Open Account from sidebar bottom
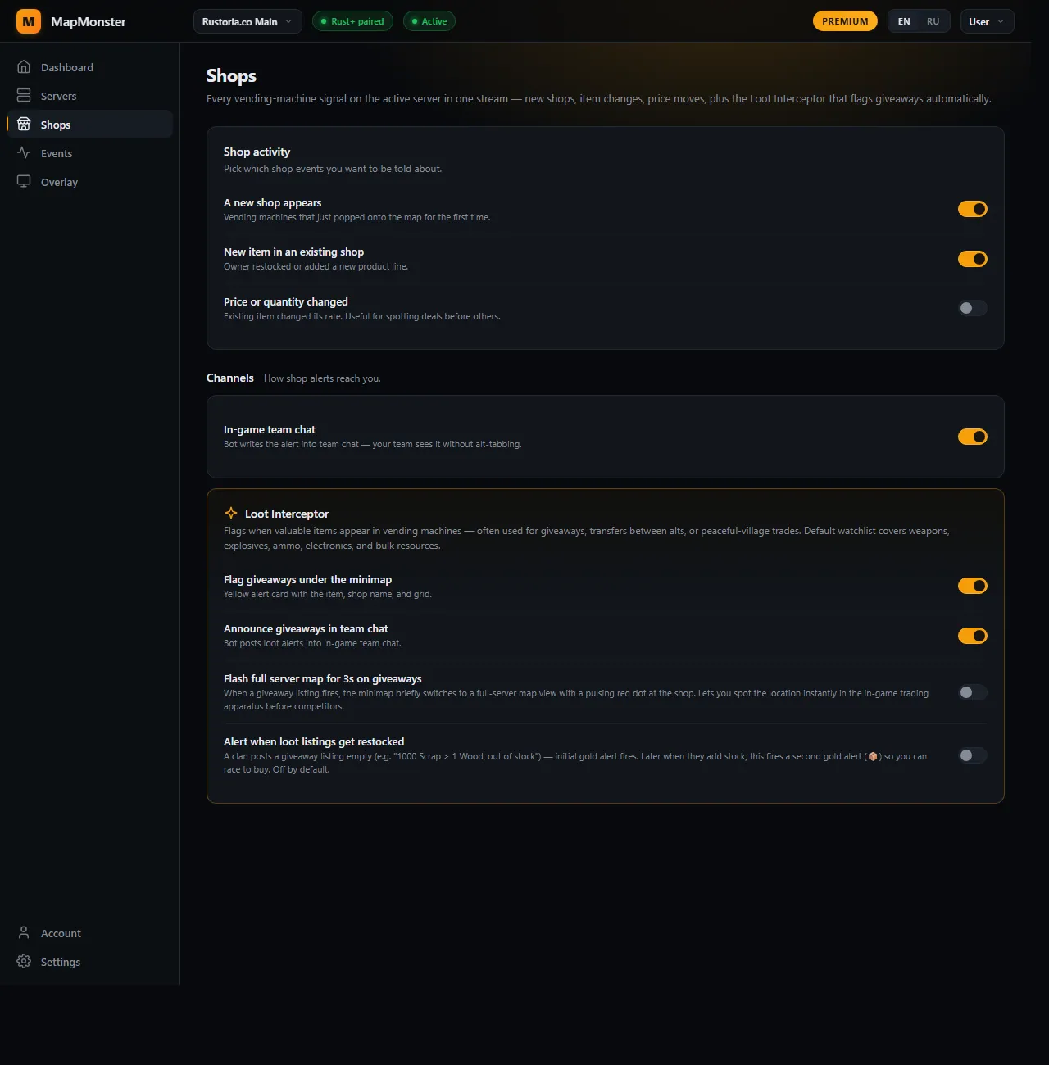Screen dimensions: 1049x1065 pos(89,933)
